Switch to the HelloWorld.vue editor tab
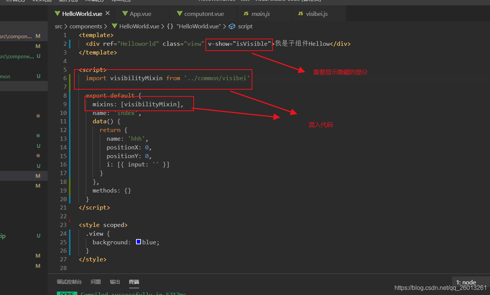The width and height of the screenshot is (490, 295). [x=82, y=14]
